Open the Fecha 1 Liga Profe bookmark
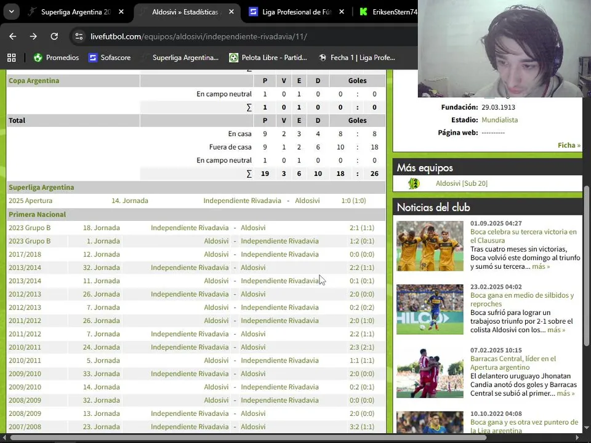The height and width of the screenshot is (443, 591). 357,58
